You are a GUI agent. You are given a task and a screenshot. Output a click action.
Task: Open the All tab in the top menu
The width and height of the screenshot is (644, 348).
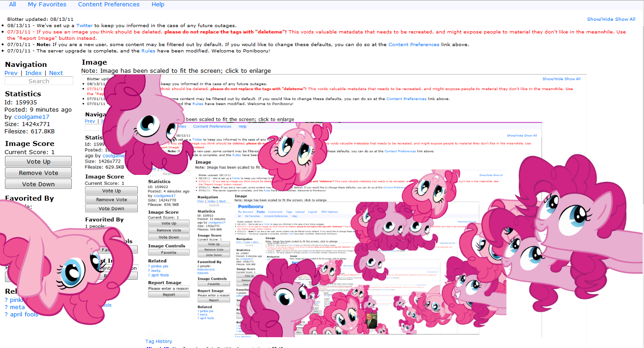12,4
